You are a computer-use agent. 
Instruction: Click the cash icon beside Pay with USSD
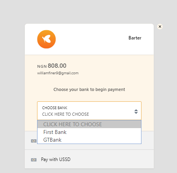point(34,160)
